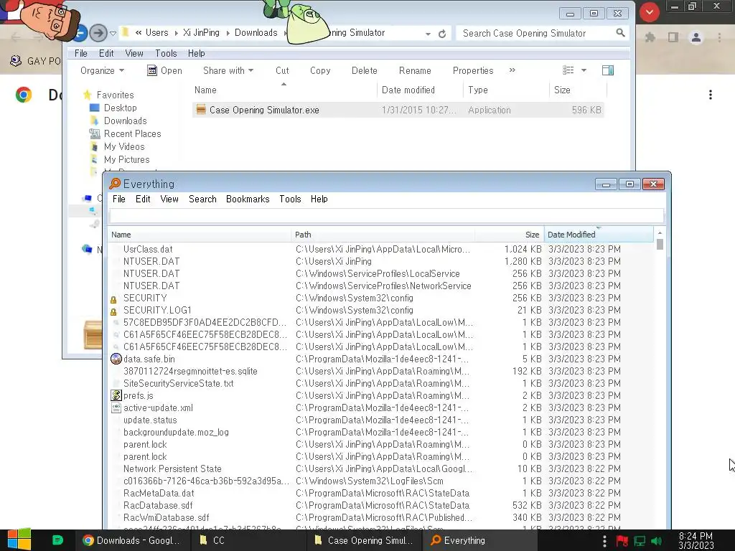Screen dimensions: 735x551
Task: Open Everything File menu
Action: [119, 199]
